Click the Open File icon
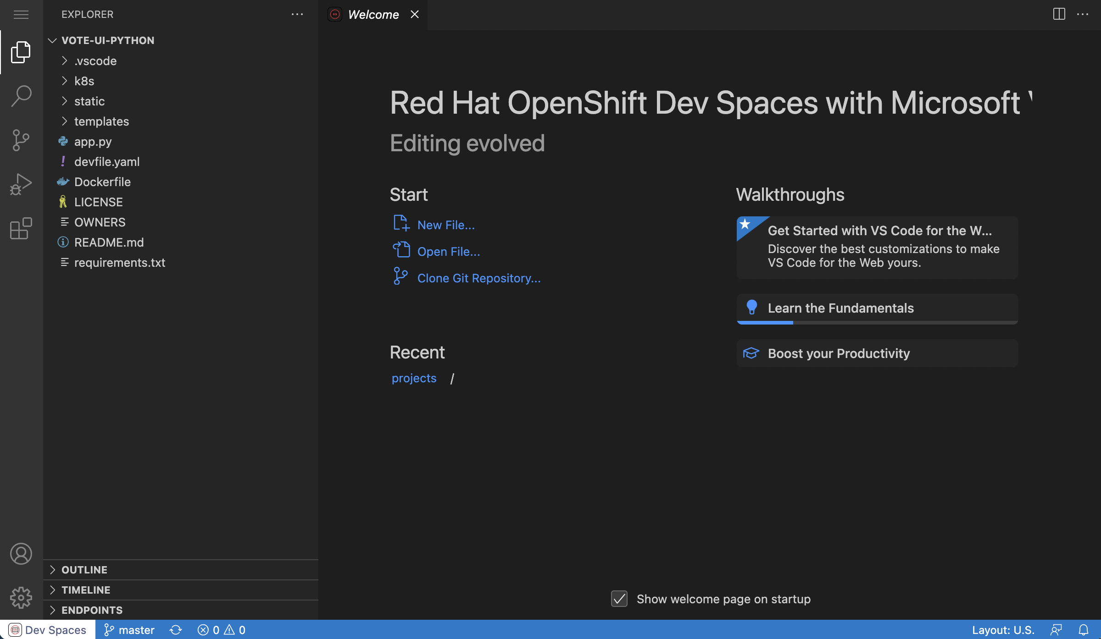1101x639 pixels. 401,250
